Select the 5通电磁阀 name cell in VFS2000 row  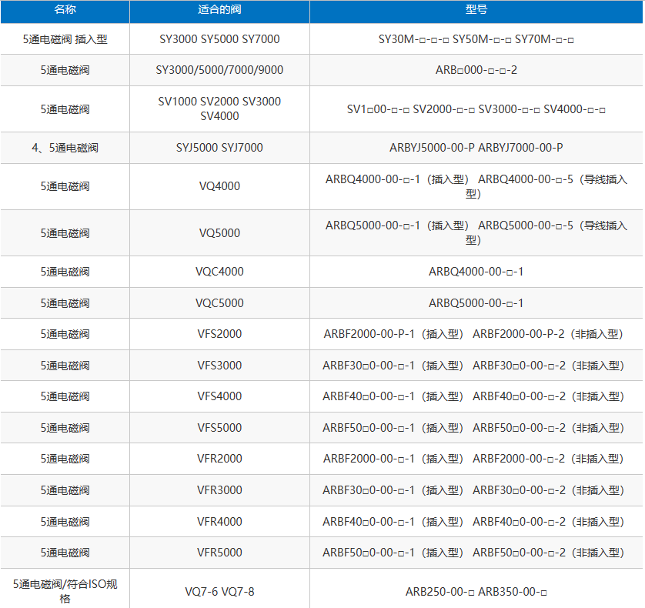65,334
